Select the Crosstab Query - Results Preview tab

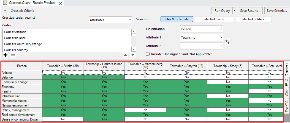(32, 3)
